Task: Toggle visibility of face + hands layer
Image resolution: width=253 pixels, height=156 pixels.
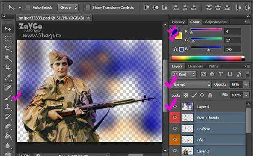Action: (175, 118)
